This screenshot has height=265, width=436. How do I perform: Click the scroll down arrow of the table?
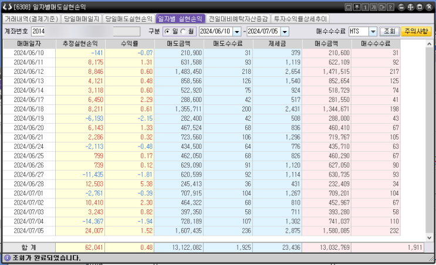coord(430,237)
